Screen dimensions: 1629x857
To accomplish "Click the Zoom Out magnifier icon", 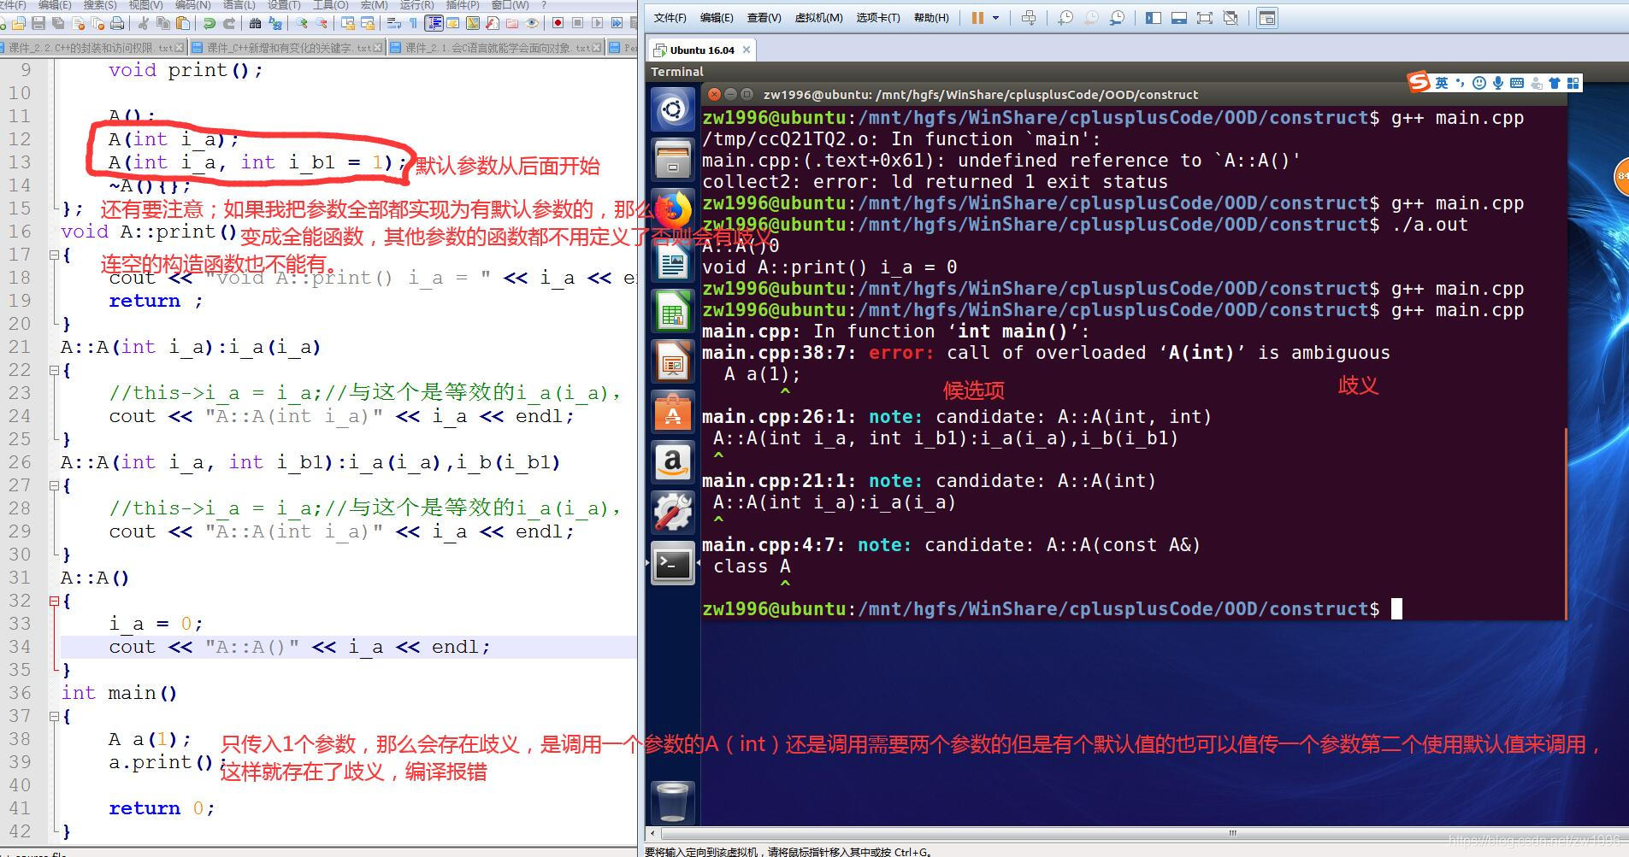I will click(x=322, y=23).
